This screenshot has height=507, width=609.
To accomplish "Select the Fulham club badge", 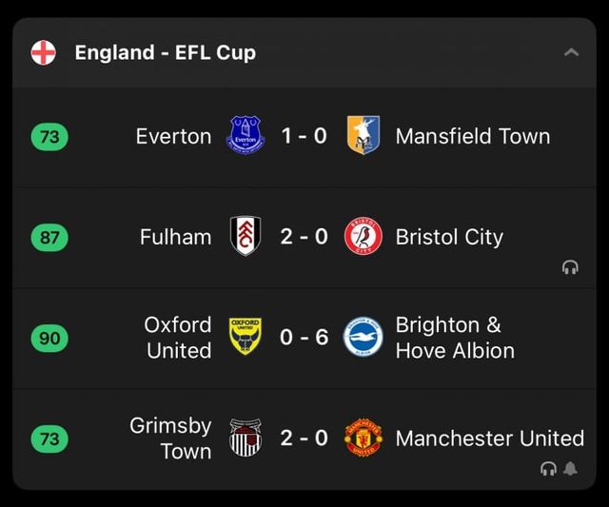I will pyautogui.click(x=246, y=236).
